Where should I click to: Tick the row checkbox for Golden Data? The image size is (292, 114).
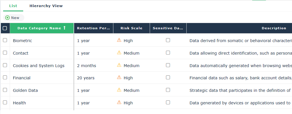tap(5, 90)
